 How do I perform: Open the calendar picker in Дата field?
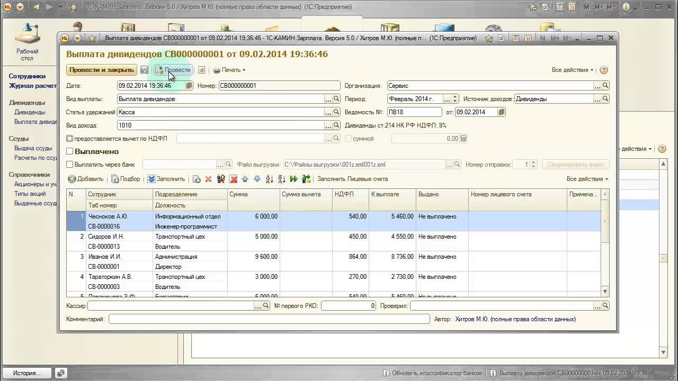point(189,86)
